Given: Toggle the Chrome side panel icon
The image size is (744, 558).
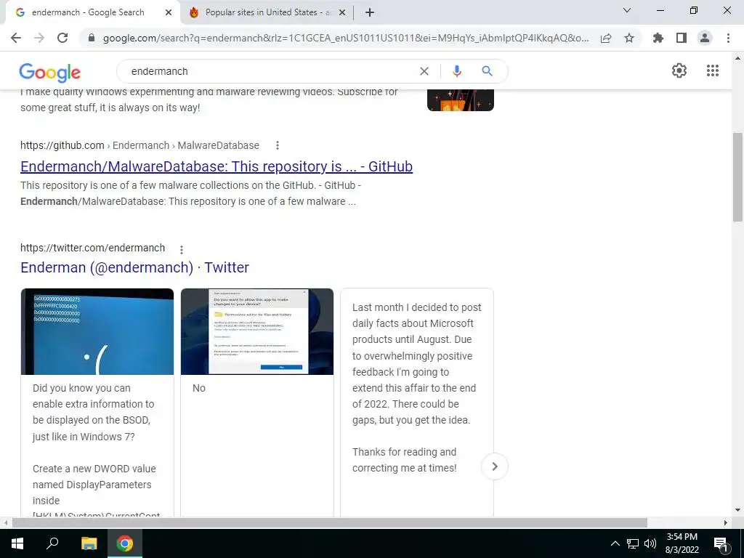Looking at the screenshot, I should click(682, 38).
